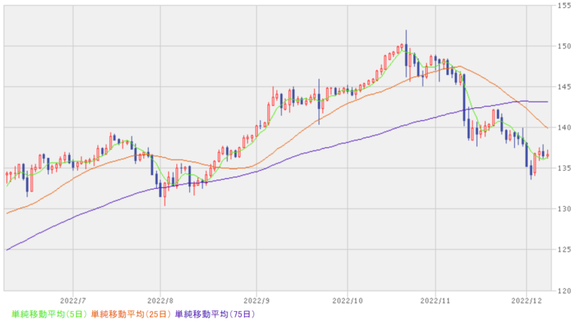Click the 150 price axis label
The image size is (576, 322).
564,46
